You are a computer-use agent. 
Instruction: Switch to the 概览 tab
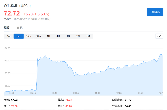pos(7,27)
